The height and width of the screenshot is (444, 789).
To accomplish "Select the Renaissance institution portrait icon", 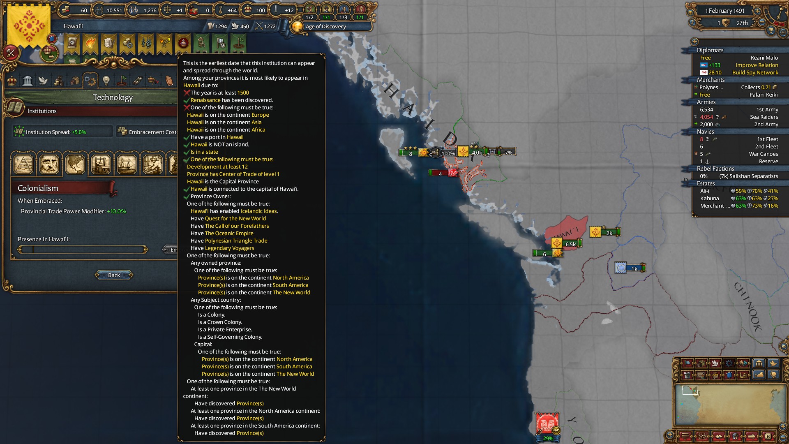I will [x=49, y=164].
